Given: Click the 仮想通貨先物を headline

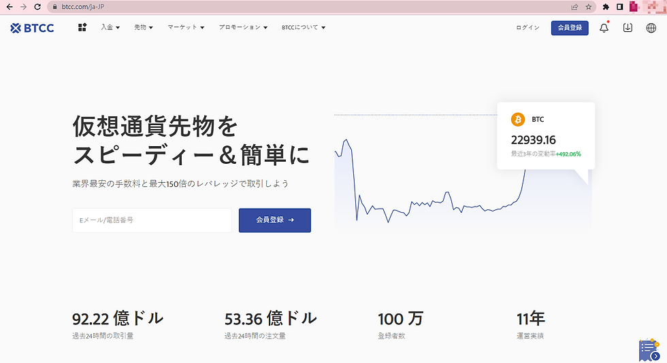Looking at the screenshot, I should (155, 126).
